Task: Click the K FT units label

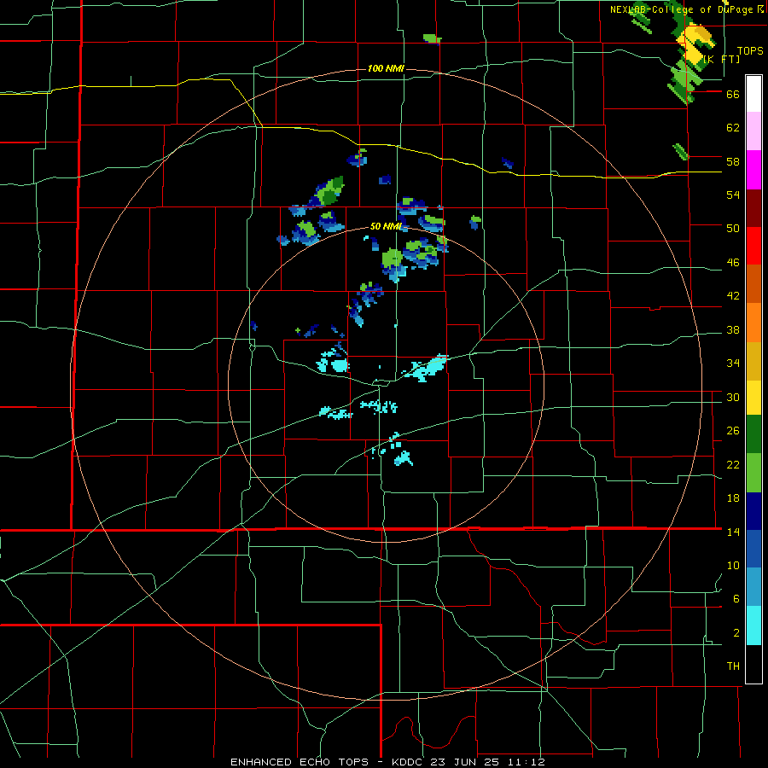Action: pyautogui.click(x=721, y=59)
